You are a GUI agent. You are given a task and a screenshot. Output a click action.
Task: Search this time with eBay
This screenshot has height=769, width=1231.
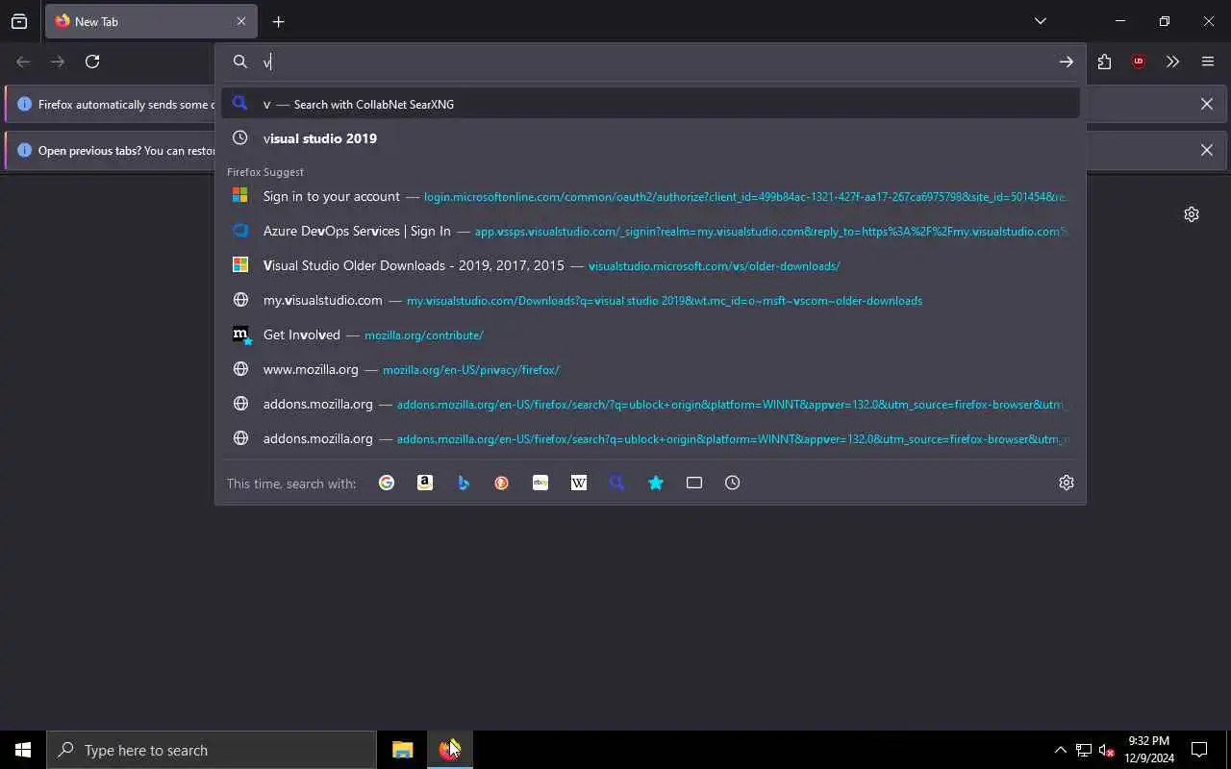tap(540, 483)
